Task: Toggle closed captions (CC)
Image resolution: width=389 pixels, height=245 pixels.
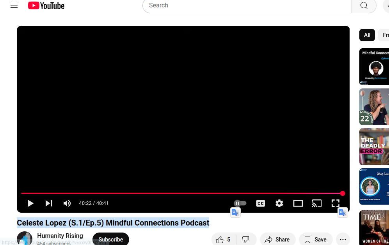Action: [261, 203]
